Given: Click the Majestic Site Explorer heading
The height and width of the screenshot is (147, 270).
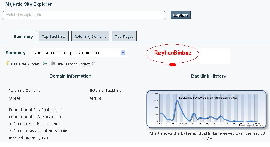Looking at the screenshot, I should pyautogui.click(x=29, y=4).
